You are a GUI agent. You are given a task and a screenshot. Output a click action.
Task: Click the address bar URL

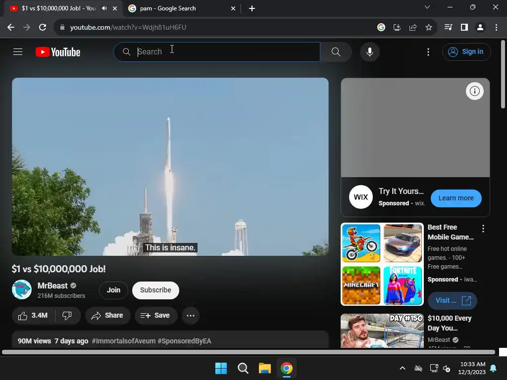(x=128, y=28)
